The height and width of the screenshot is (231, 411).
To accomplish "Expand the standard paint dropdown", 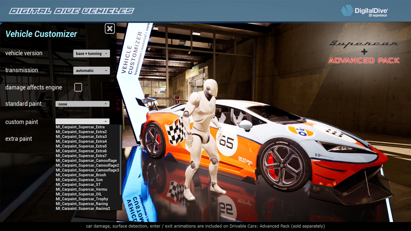I will pyautogui.click(x=83, y=104).
